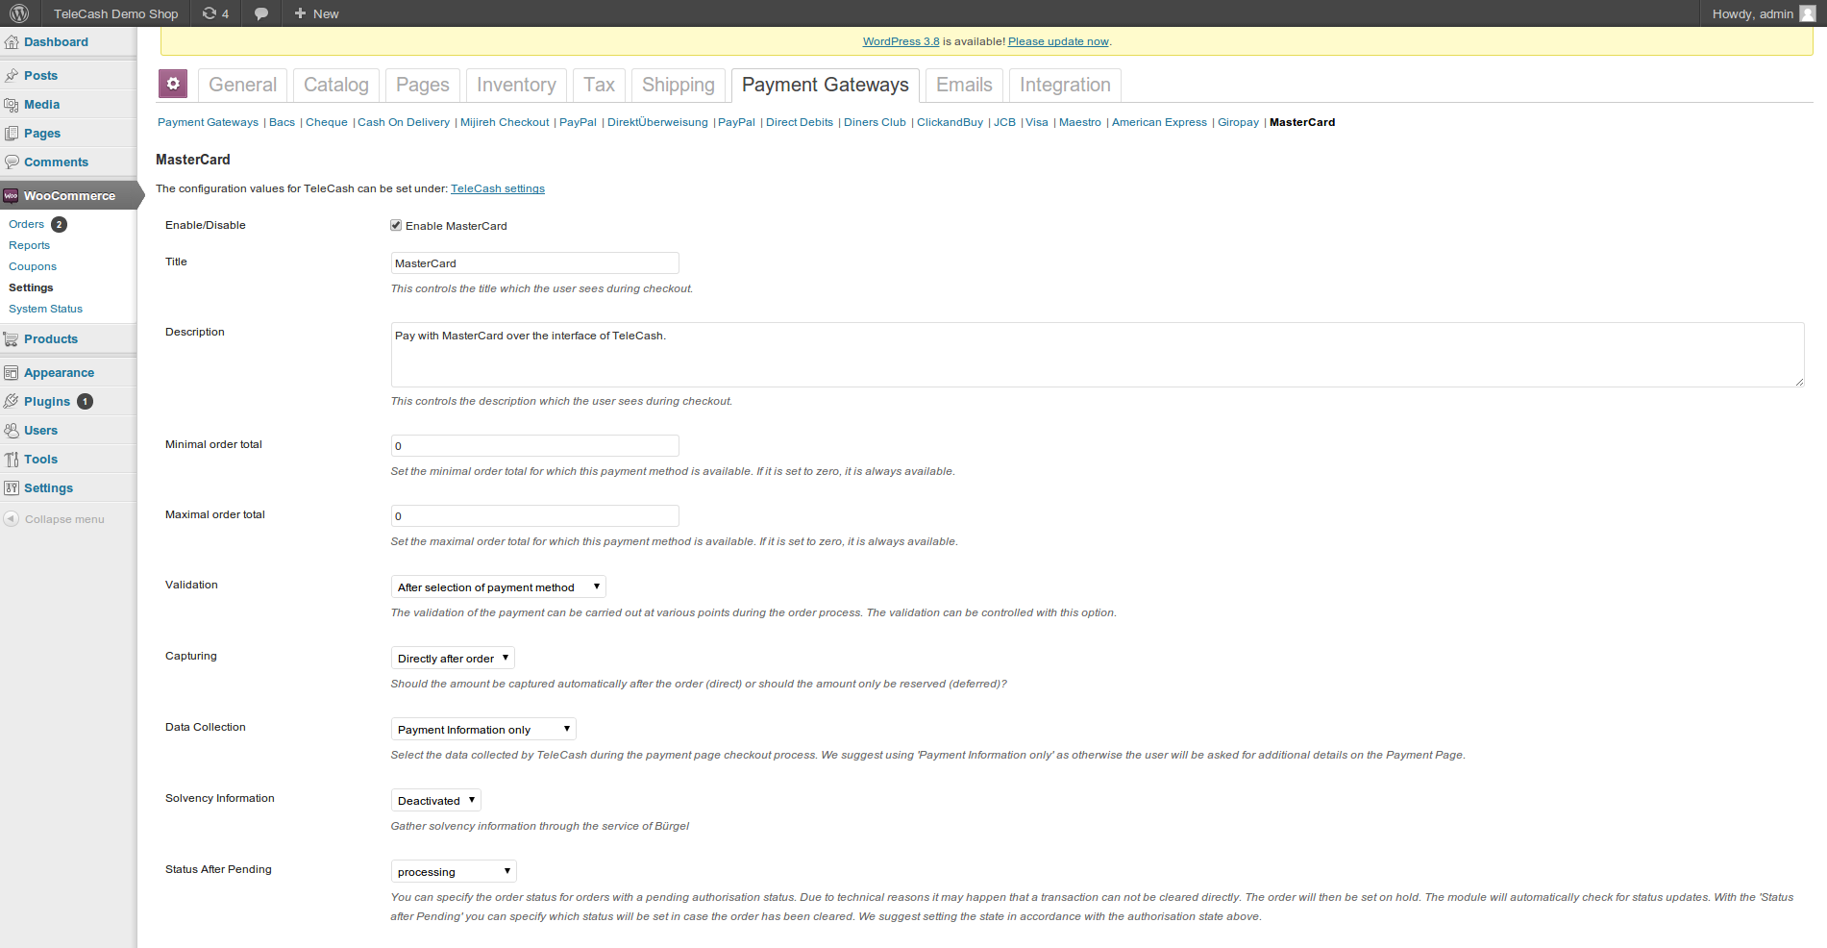The image size is (1827, 948).
Task: Open the Solvency Information dropdown
Action: click(x=435, y=800)
